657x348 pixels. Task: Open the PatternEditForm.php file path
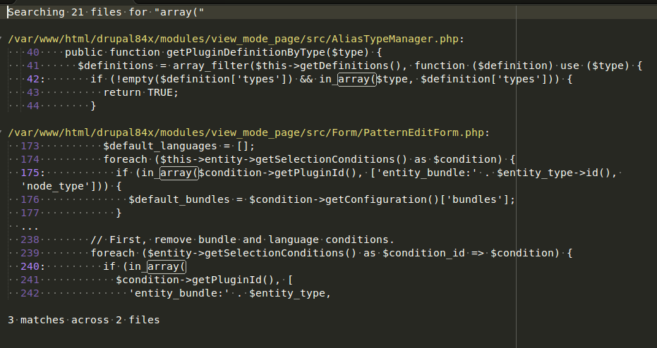coord(248,132)
